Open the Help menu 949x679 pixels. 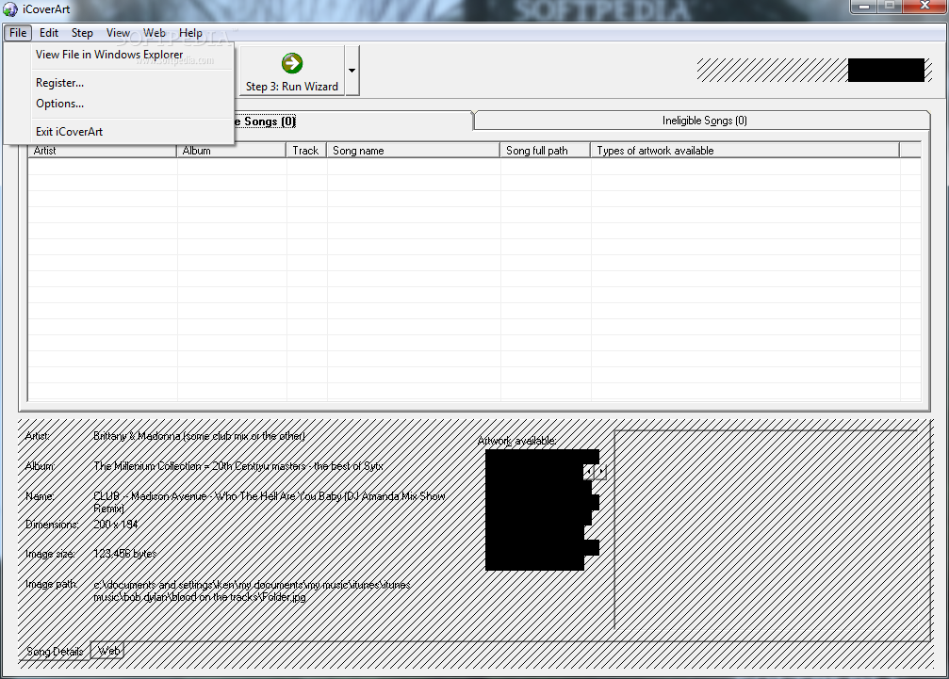click(190, 33)
